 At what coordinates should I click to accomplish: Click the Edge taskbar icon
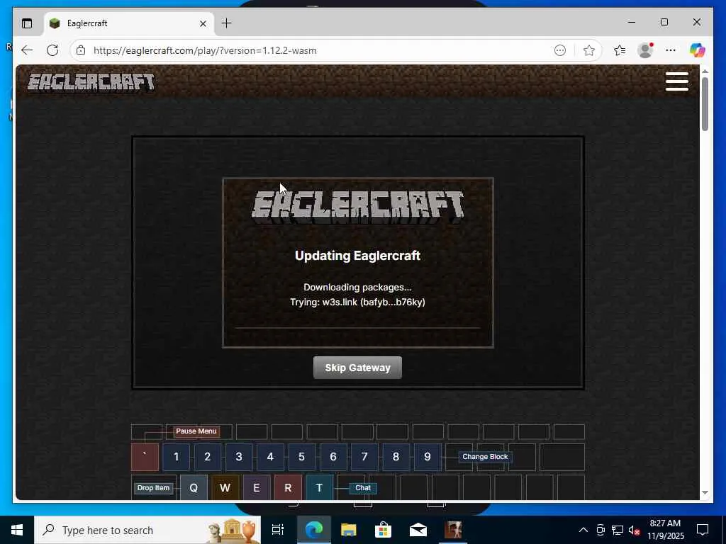(313, 530)
